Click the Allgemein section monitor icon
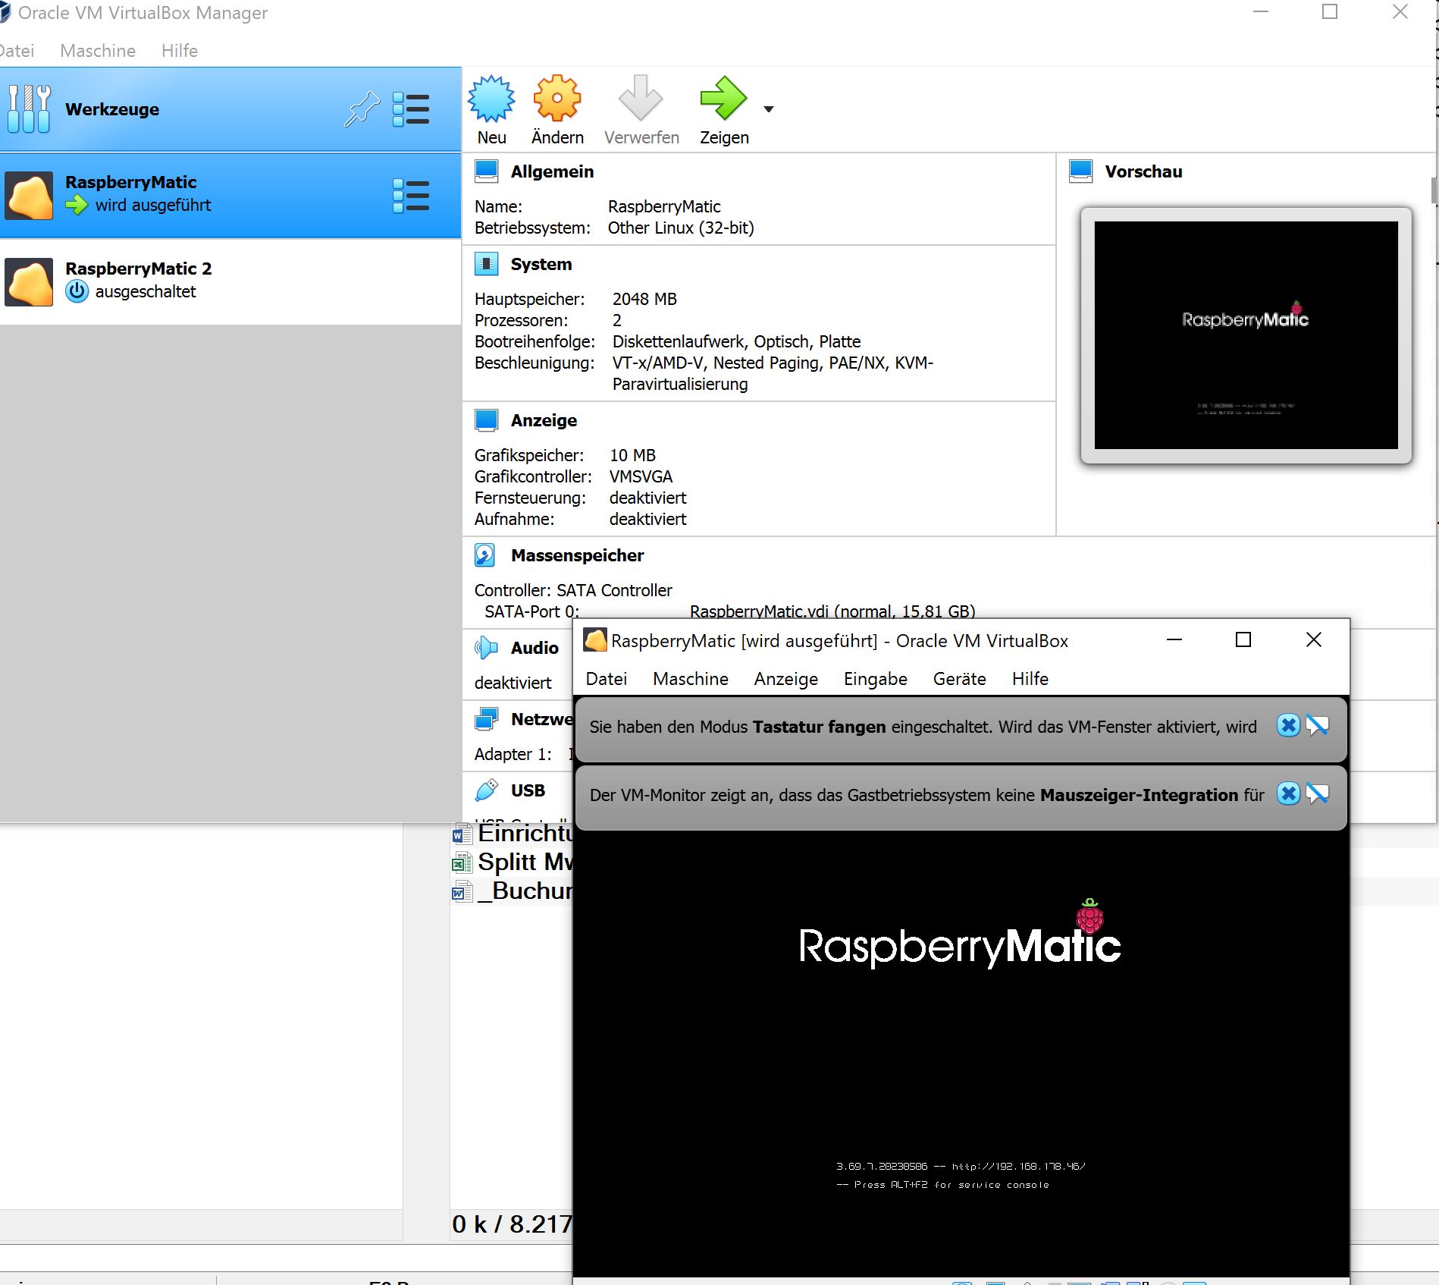1439x1285 pixels. point(486,171)
